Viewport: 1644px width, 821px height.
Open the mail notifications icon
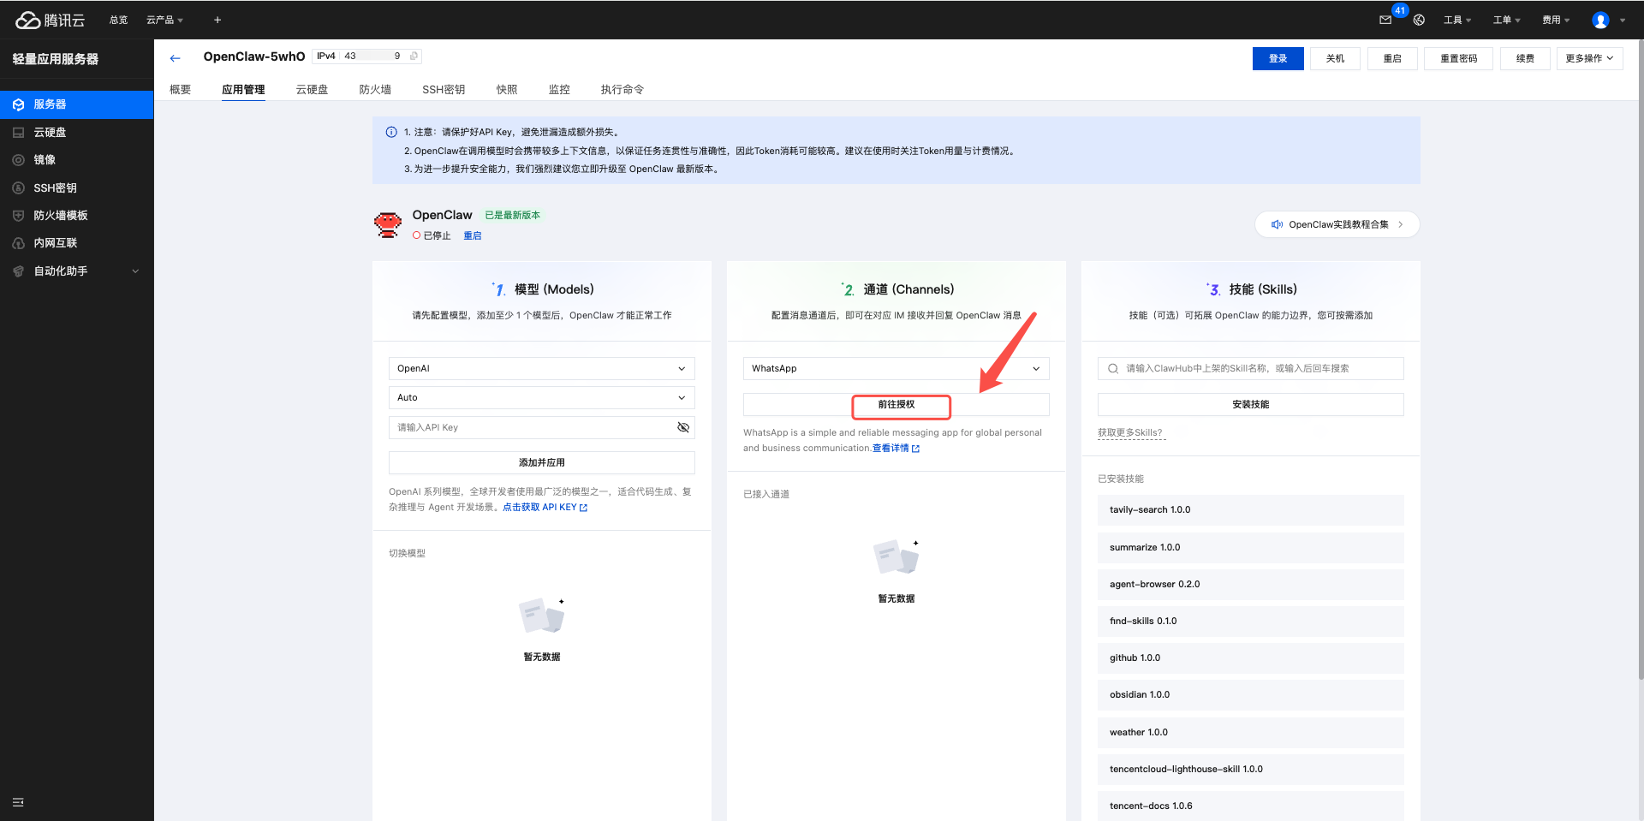1385,20
